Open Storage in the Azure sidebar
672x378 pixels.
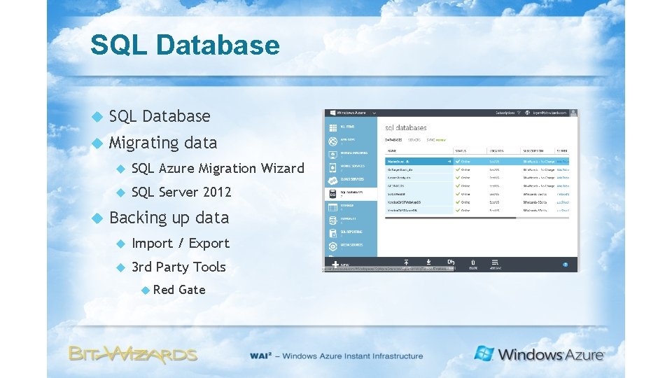(x=351, y=206)
